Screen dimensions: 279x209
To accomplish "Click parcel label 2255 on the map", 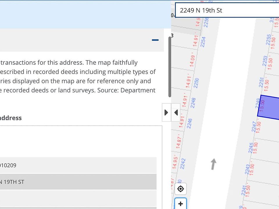I will pos(269,40).
